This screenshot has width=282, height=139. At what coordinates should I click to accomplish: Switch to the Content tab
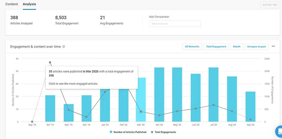point(12,4)
